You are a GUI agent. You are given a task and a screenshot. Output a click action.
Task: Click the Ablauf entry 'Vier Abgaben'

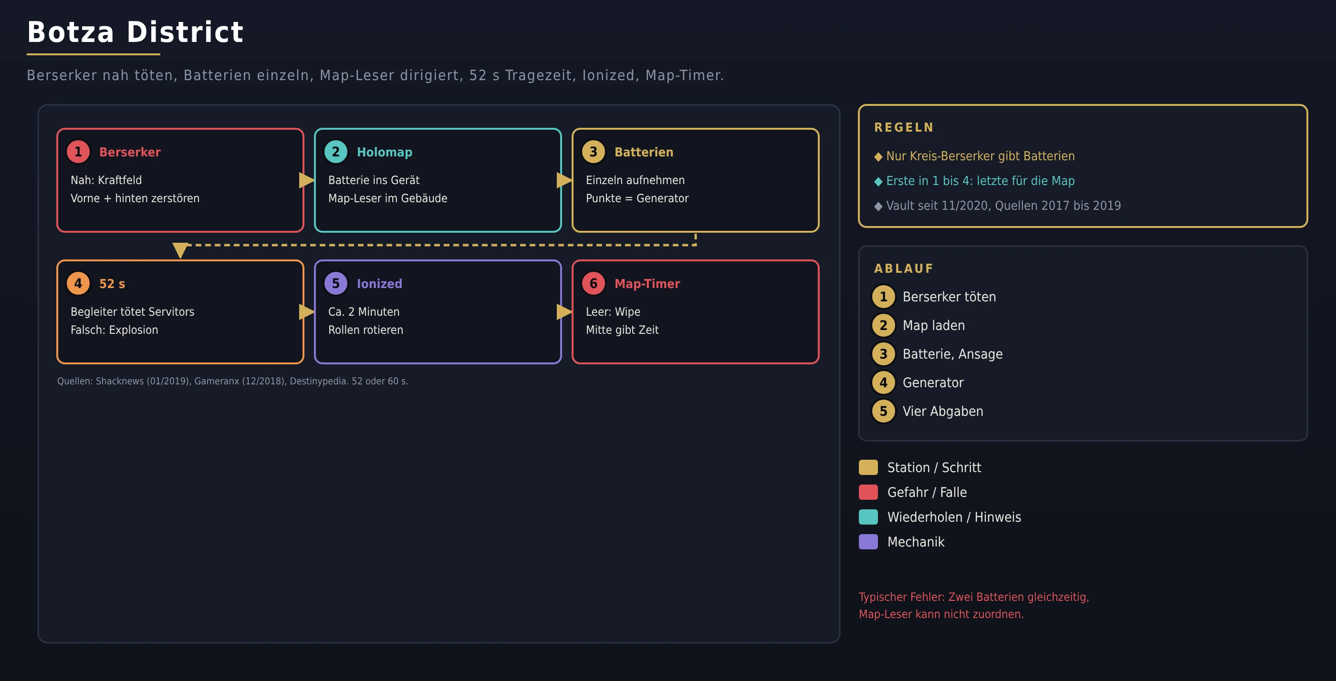pos(942,412)
